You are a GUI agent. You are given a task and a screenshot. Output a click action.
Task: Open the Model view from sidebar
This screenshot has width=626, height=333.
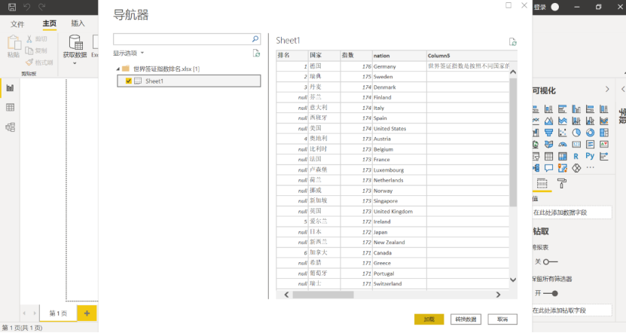pyautogui.click(x=10, y=127)
